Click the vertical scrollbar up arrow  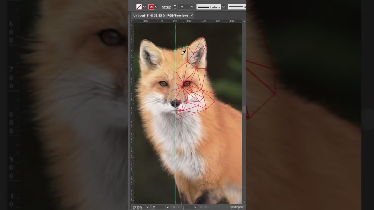244,22
